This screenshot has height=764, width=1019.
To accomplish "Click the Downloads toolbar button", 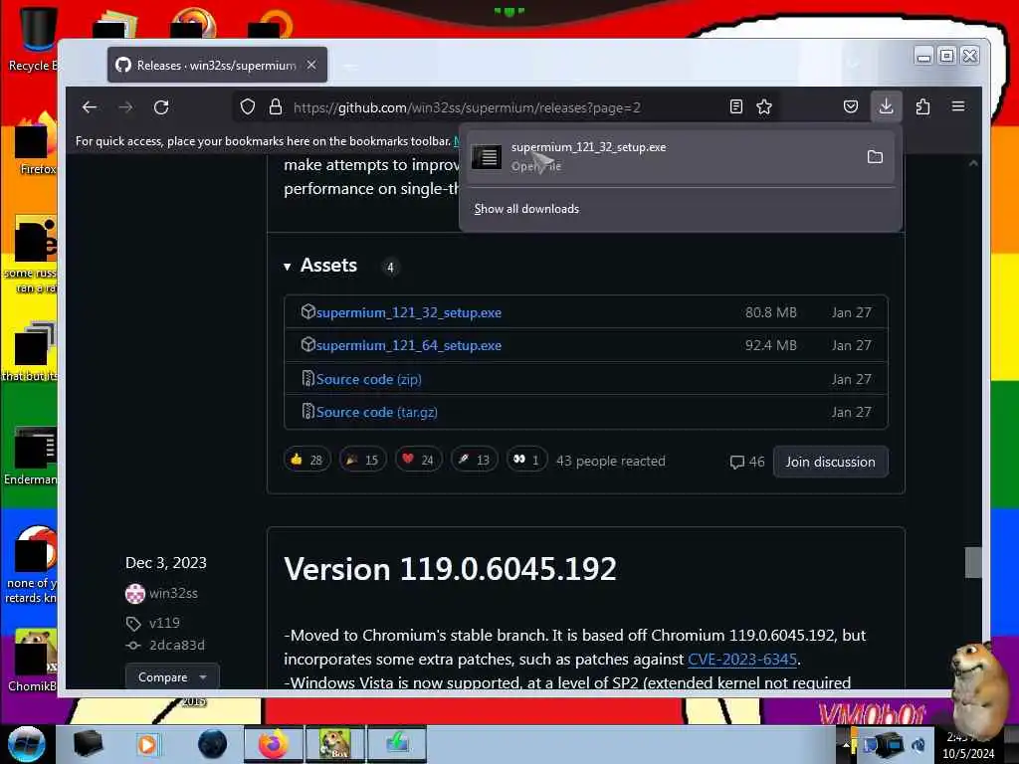I will point(886,106).
